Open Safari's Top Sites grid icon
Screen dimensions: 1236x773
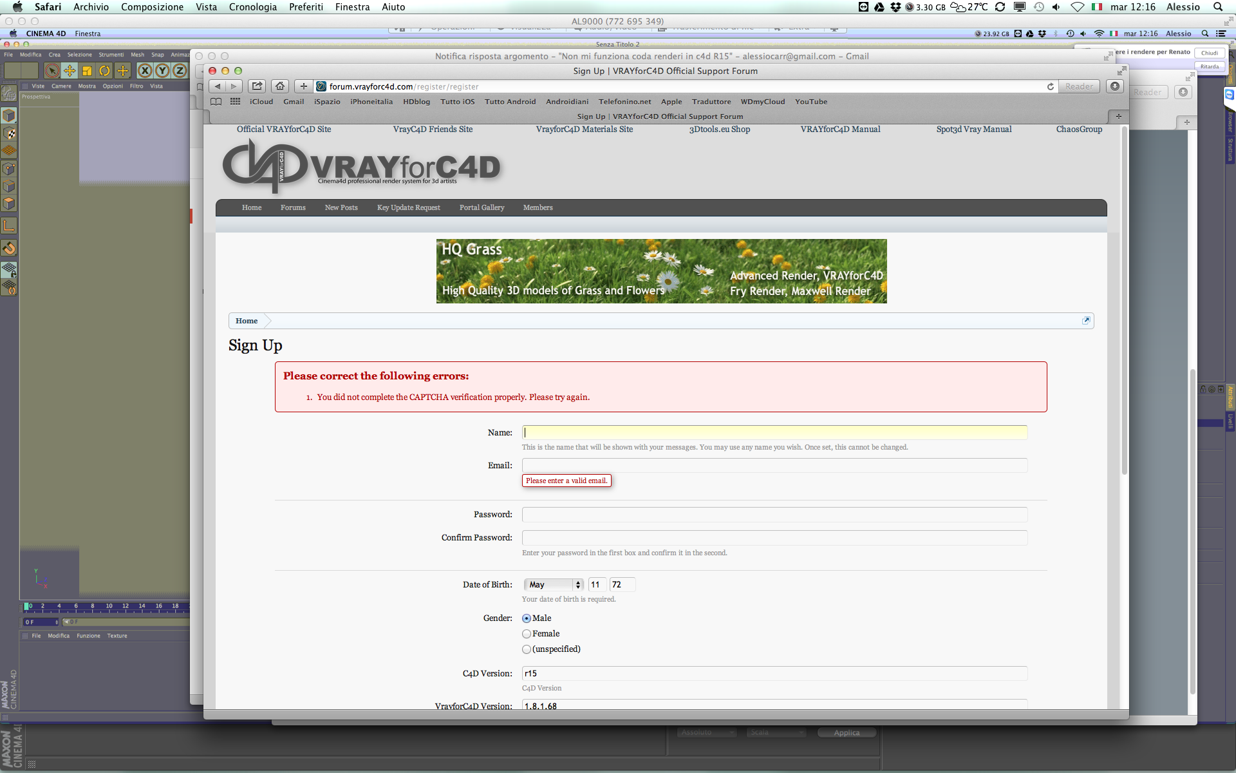pyautogui.click(x=235, y=102)
